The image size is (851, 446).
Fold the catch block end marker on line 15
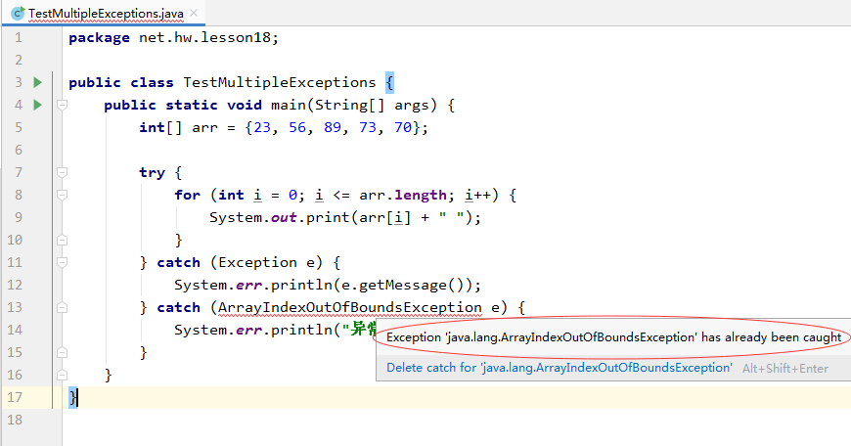pyautogui.click(x=62, y=353)
